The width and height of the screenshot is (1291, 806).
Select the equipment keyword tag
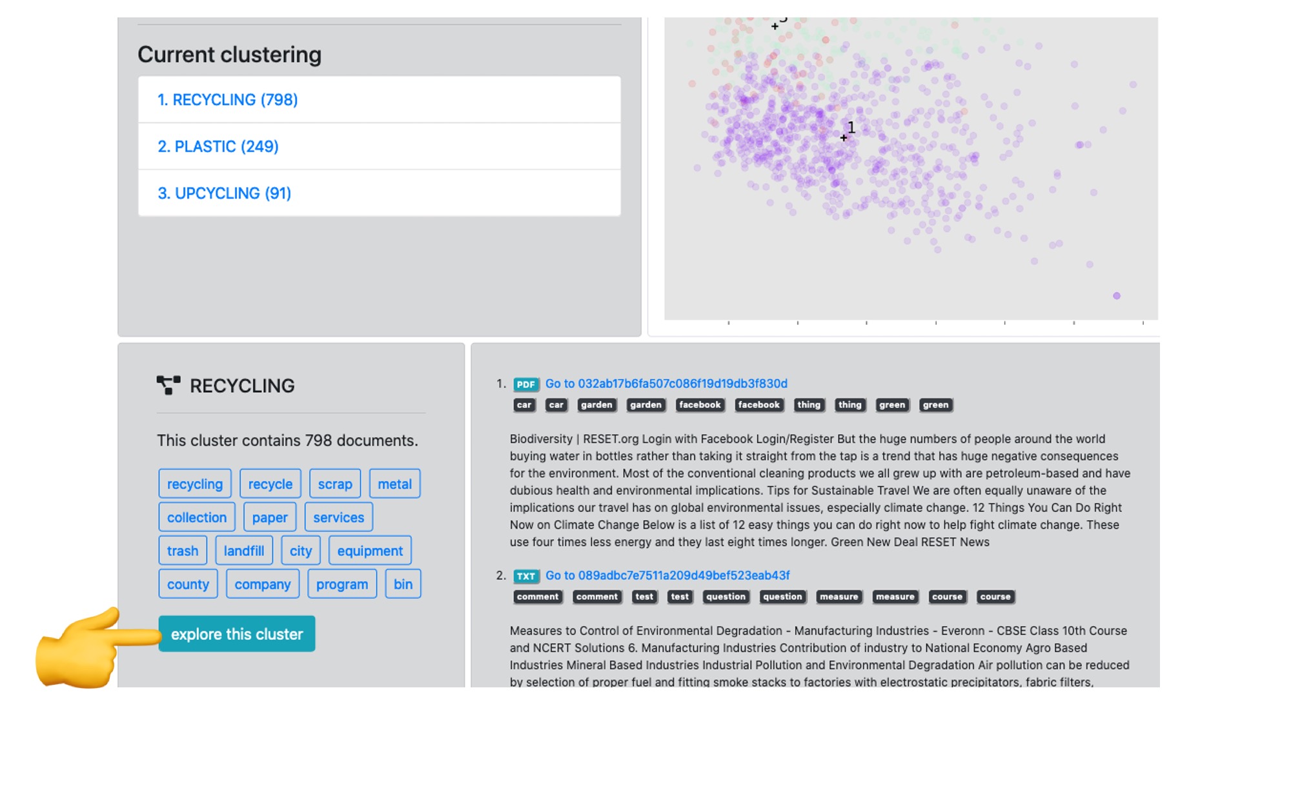(x=370, y=551)
